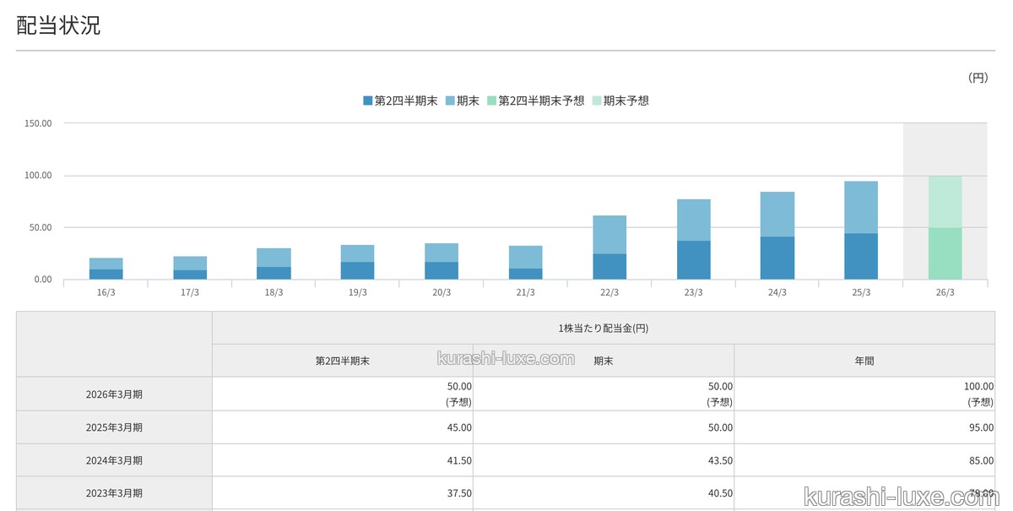This screenshot has height=511, width=1013.
Task: Click the 年間 column header
Action: [x=864, y=361]
